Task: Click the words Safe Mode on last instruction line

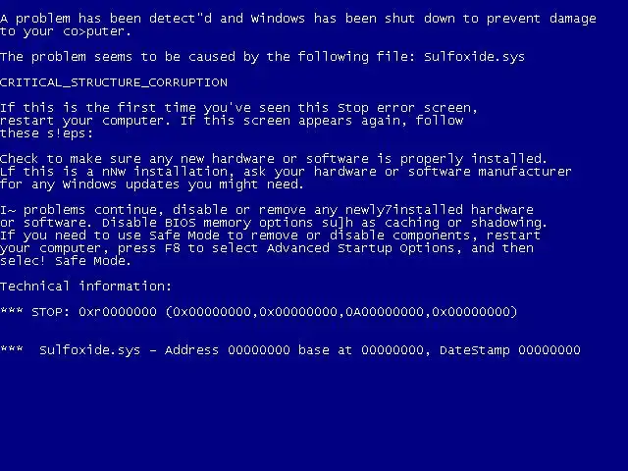Action: click(92, 261)
